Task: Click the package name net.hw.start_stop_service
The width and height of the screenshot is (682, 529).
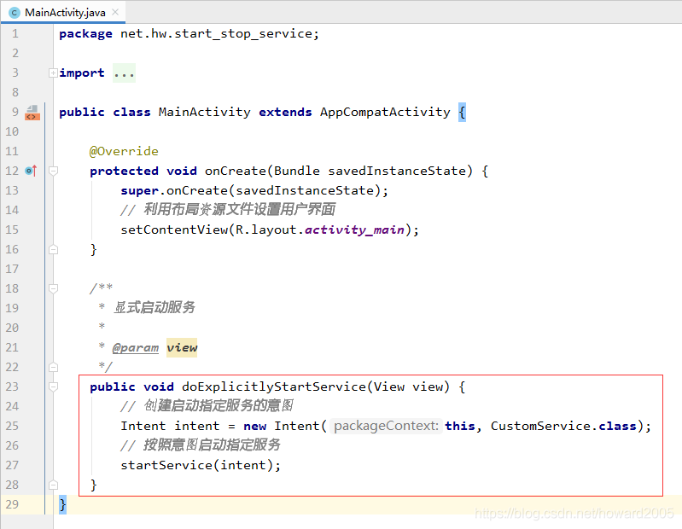Action: pyautogui.click(x=216, y=34)
